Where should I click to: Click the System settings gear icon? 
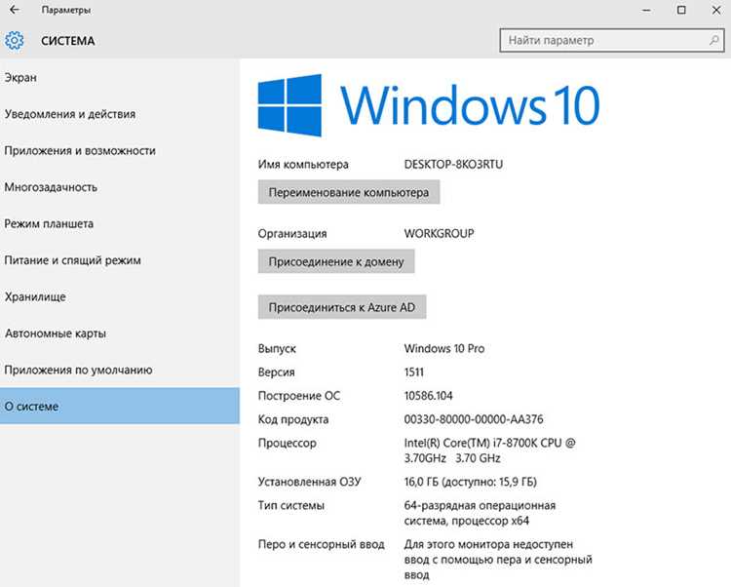click(x=14, y=41)
